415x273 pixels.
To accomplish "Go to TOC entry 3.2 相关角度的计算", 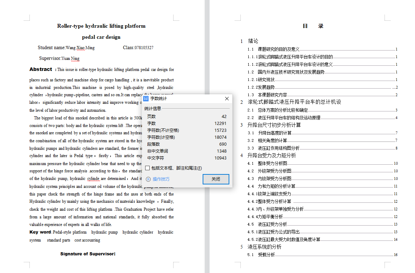I will 272,140.
